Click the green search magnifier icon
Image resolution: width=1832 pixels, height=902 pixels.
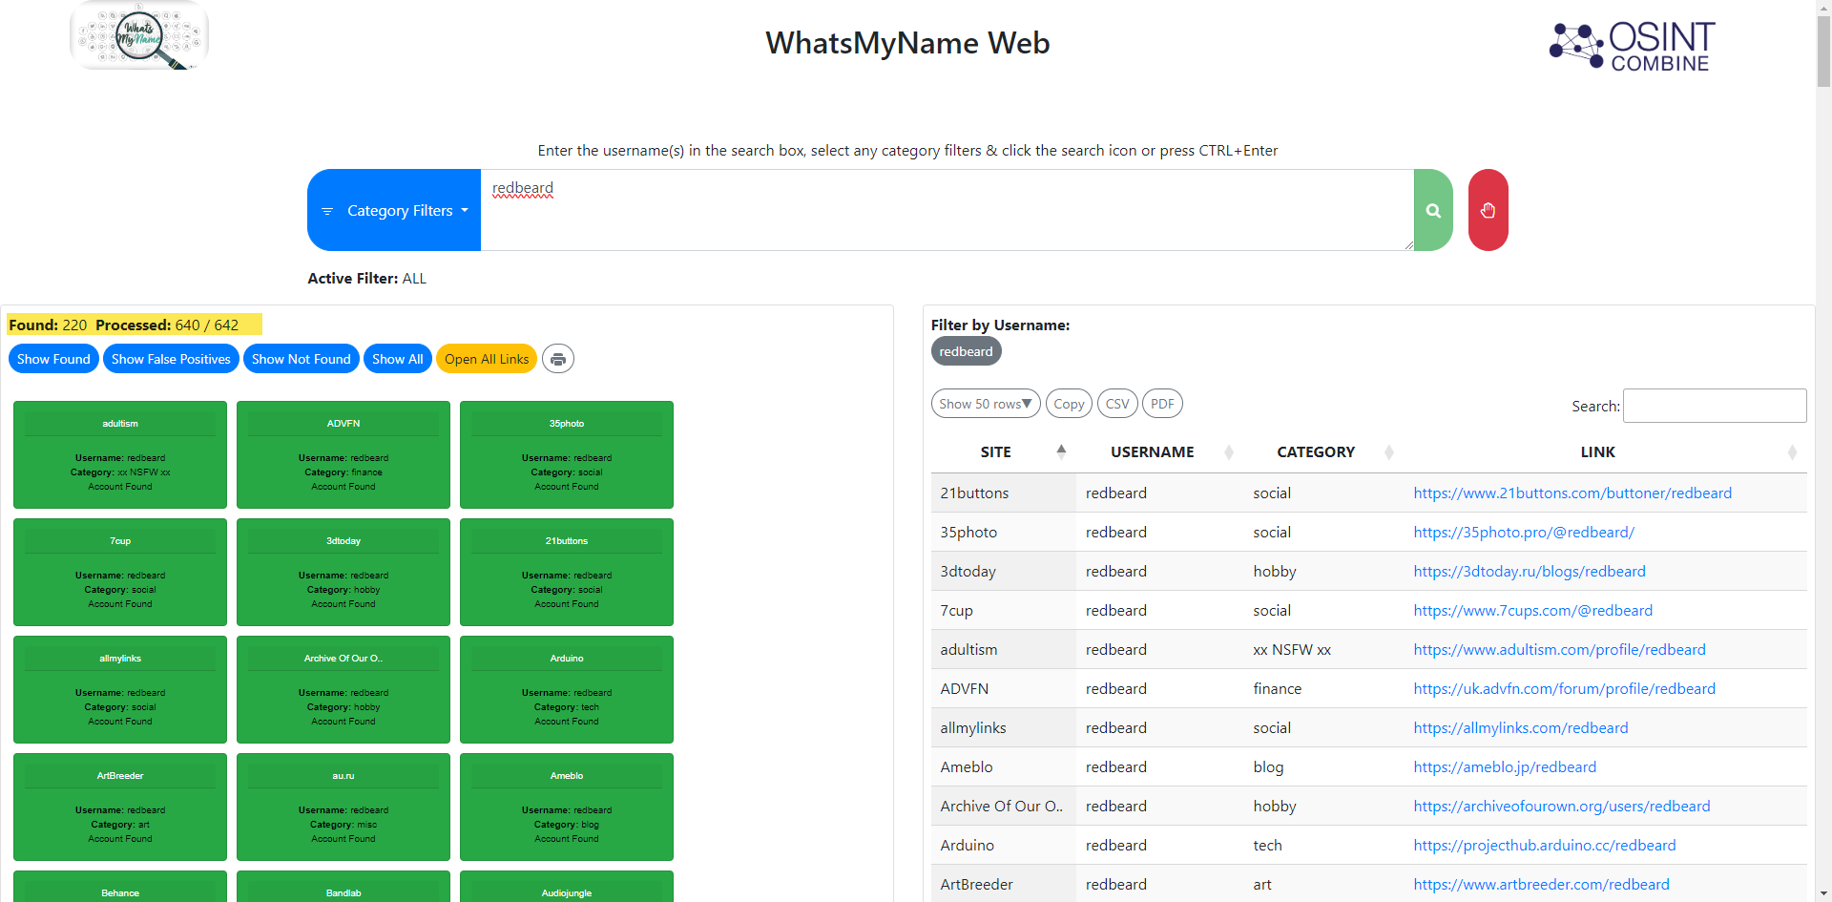[1432, 210]
